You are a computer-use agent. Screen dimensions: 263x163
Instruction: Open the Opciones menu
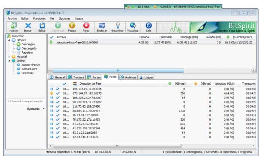coord(65,19)
